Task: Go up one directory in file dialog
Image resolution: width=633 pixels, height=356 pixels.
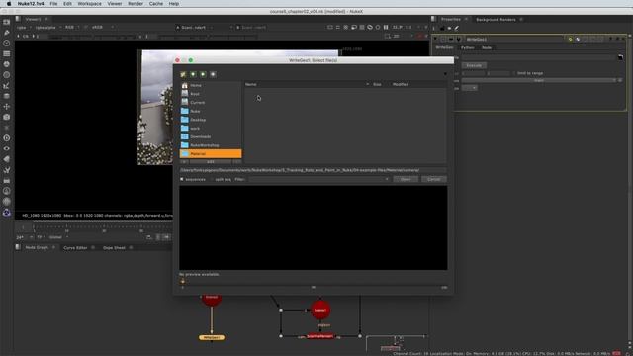Action: (x=193, y=74)
